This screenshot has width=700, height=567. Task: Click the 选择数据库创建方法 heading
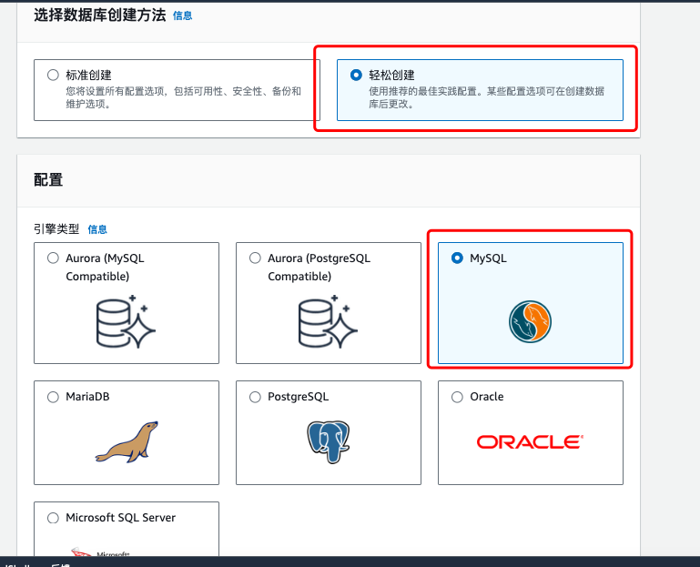(99, 15)
